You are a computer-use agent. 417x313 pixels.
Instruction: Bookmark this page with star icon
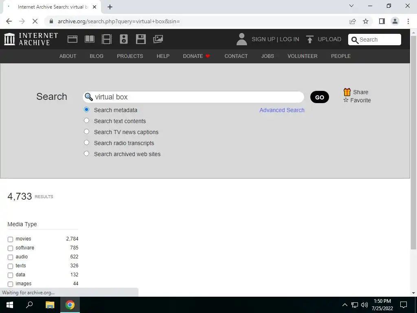pos(366,21)
